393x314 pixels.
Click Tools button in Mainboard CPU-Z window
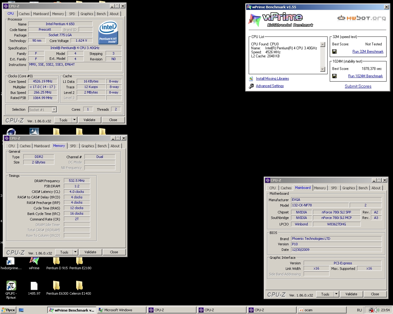325,294
